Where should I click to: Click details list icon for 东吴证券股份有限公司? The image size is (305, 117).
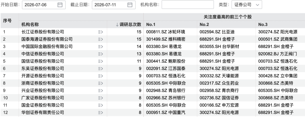[x=100, y=68]
